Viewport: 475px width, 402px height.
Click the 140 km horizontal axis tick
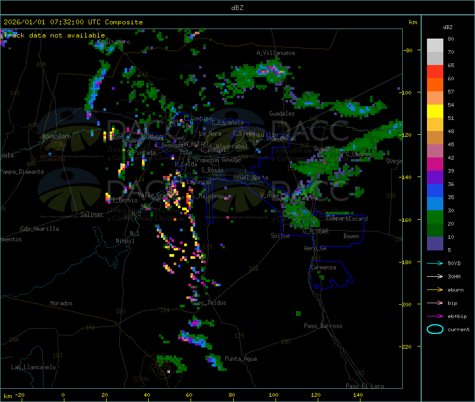pyautogui.click(x=358, y=395)
